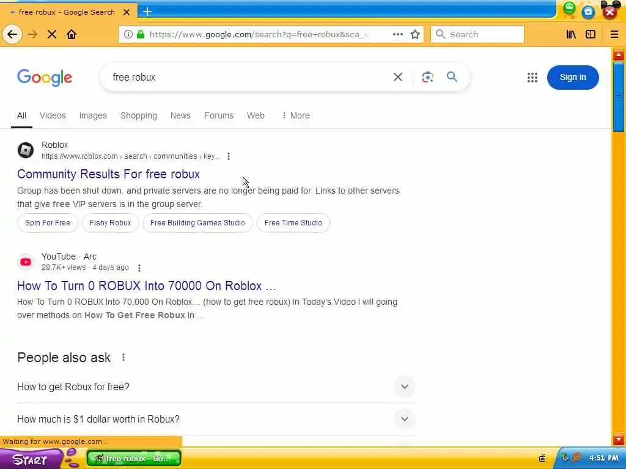Select the All results tab

pos(21,115)
